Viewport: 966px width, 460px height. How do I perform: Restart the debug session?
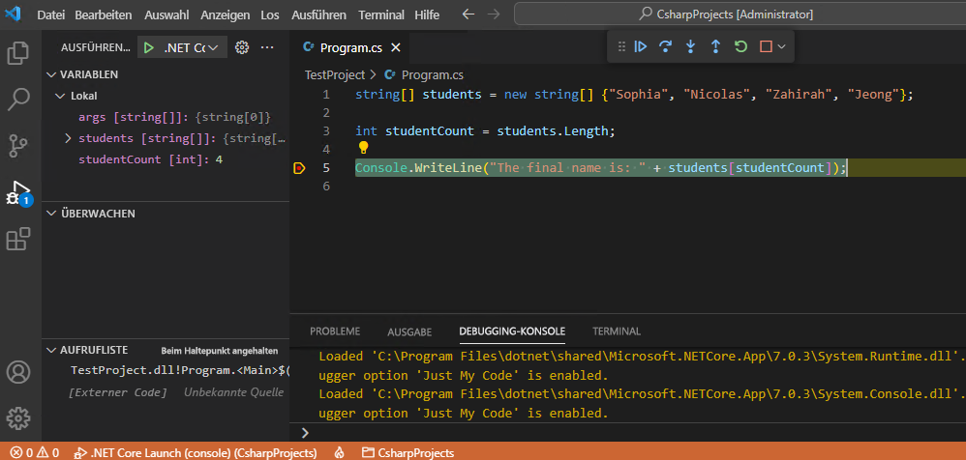point(740,46)
